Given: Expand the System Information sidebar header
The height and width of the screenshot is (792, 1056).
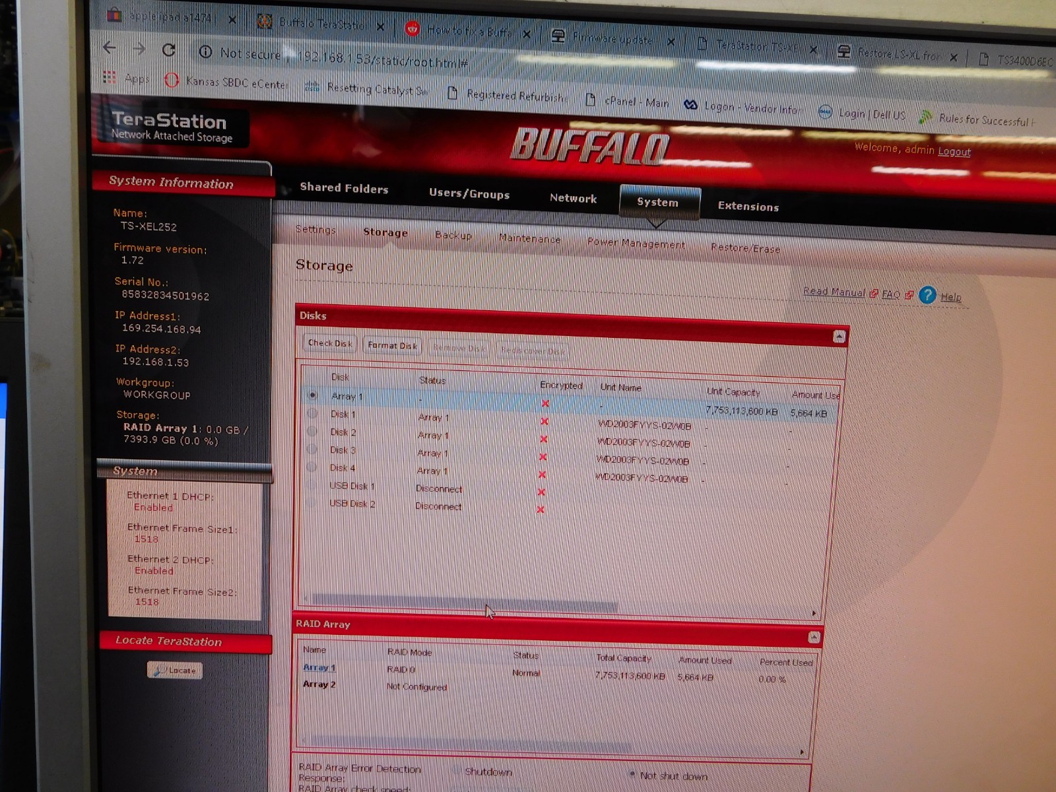Looking at the screenshot, I should 183,183.
